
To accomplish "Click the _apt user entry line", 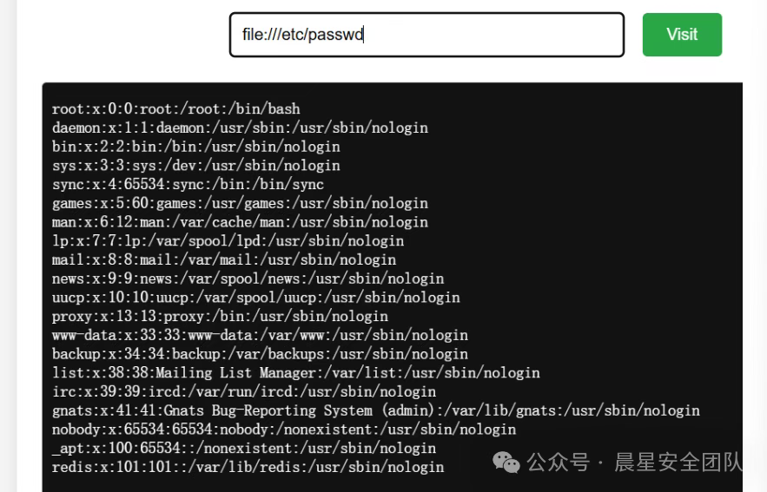I will click(x=243, y=449).
